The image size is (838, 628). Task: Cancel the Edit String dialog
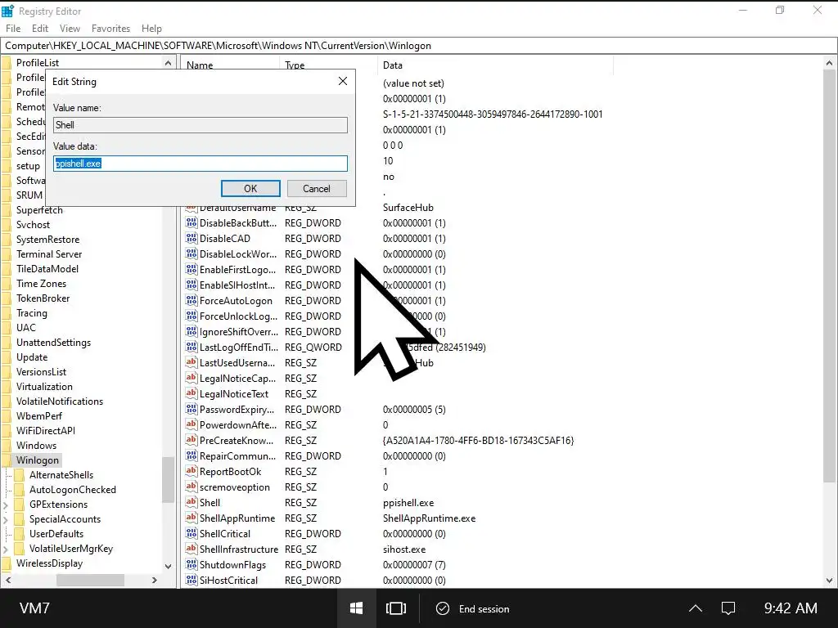317,189
